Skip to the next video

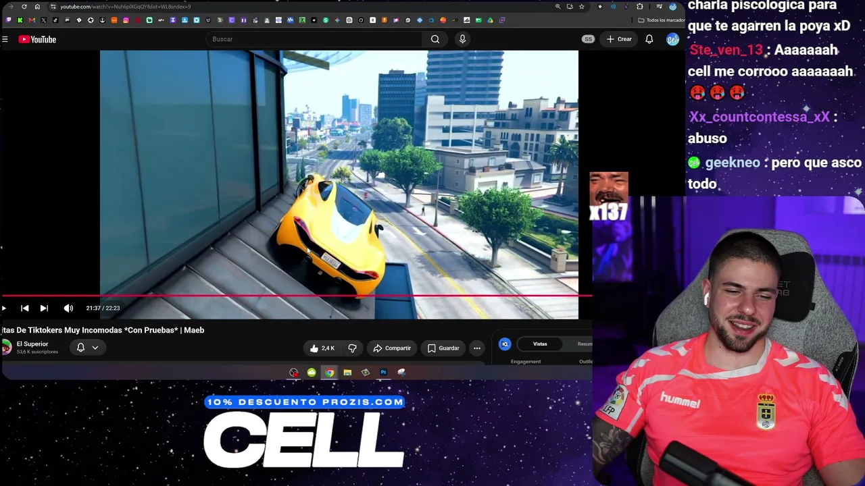44,308
